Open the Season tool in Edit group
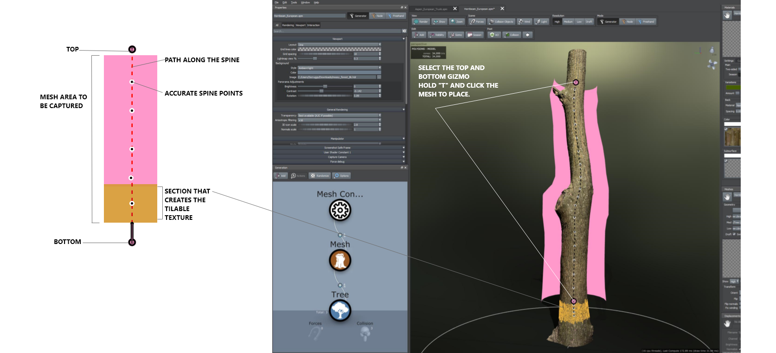 [x=475, y=35]
